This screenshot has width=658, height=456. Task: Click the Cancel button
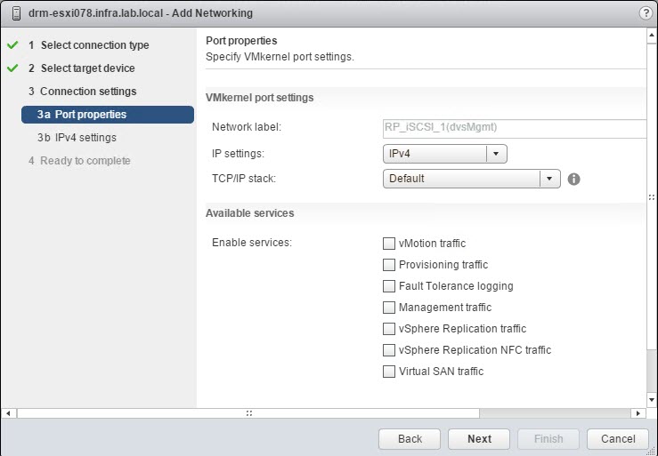pyautogui.click(x=618, y=439)
